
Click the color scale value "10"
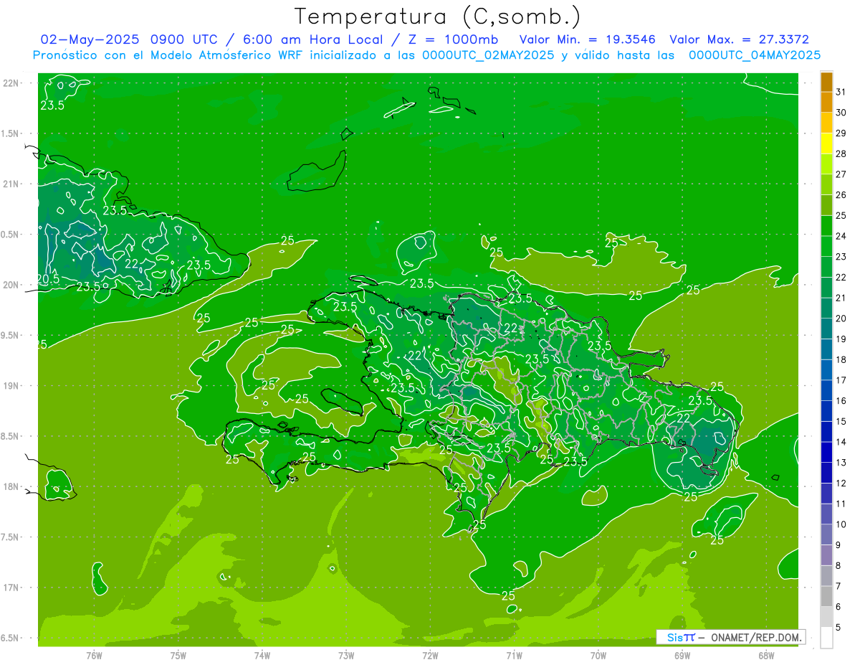tap(841, 524)
